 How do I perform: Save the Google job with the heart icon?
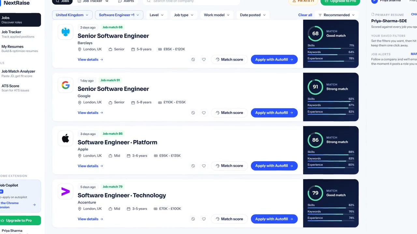tap(204, 113)
